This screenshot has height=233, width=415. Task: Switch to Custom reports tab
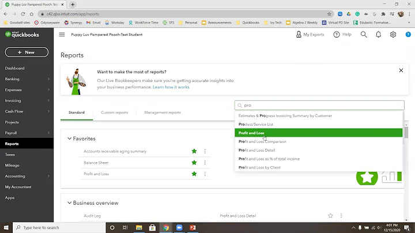point(114,112)
